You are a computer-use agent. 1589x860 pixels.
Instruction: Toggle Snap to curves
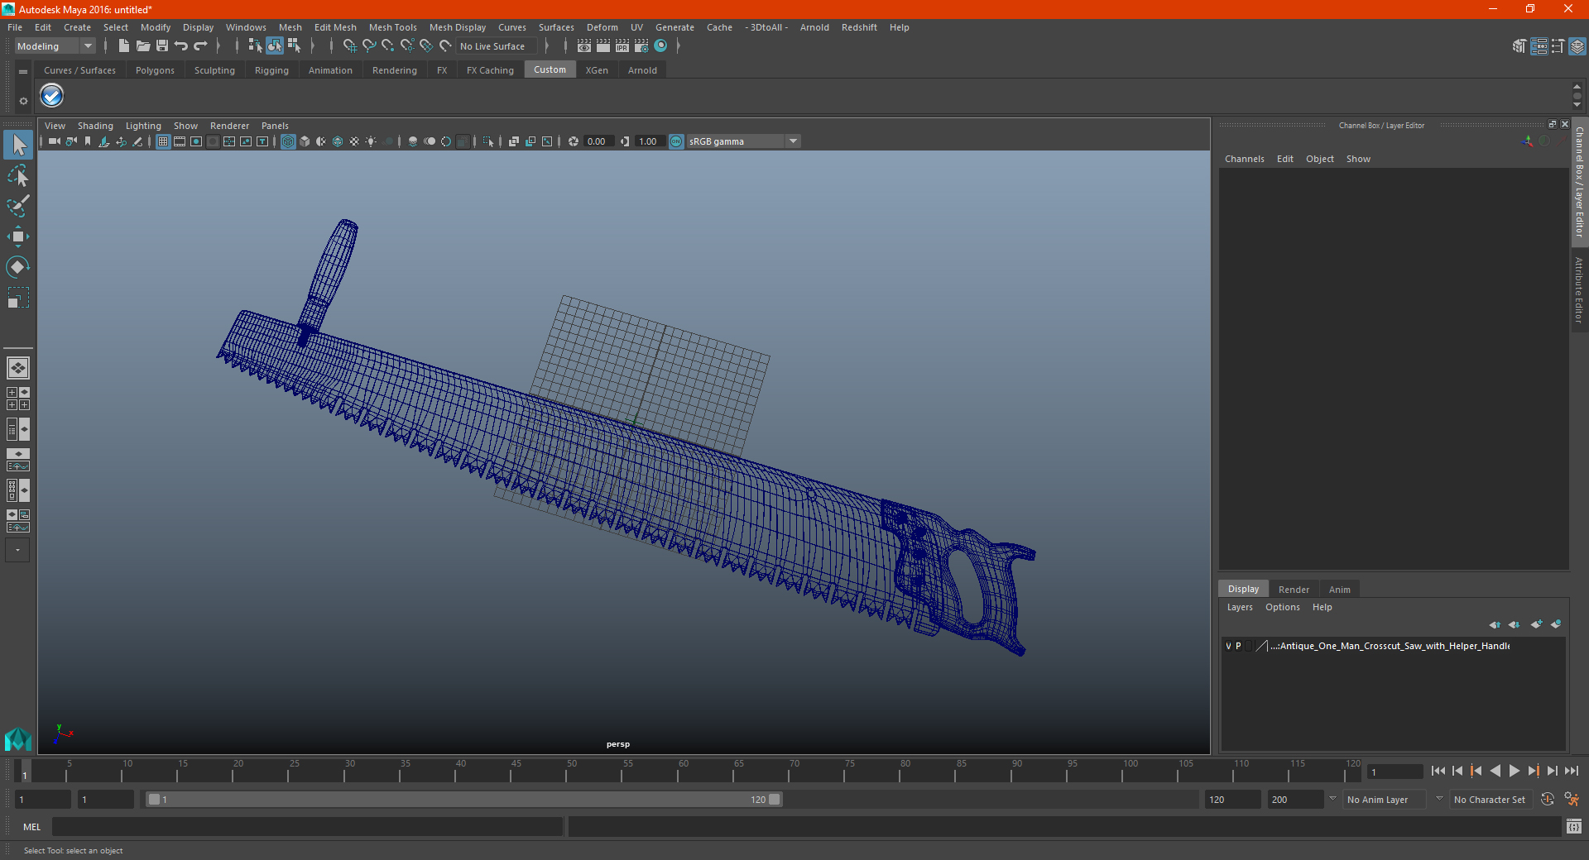pyautogui.click(x=369, y=46)
